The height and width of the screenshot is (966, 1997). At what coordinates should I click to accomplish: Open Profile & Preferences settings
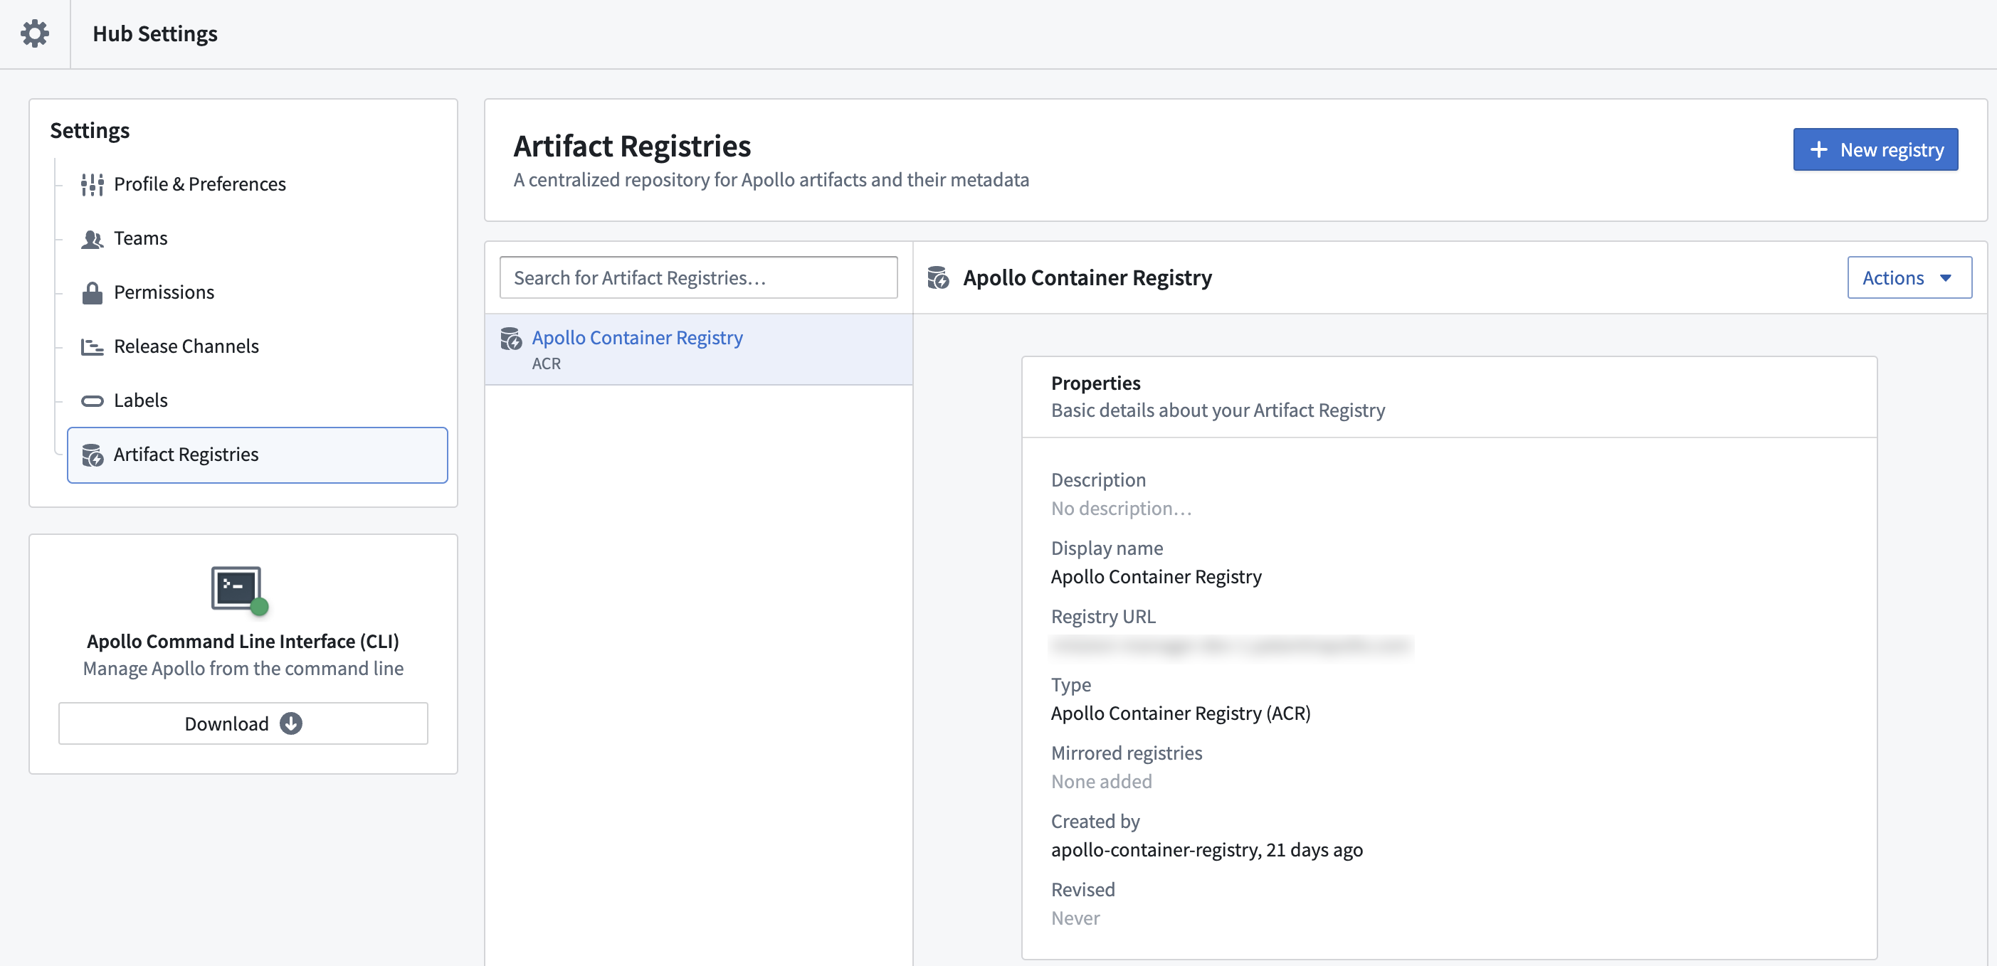pyautogui.click(x=257, y=184)
